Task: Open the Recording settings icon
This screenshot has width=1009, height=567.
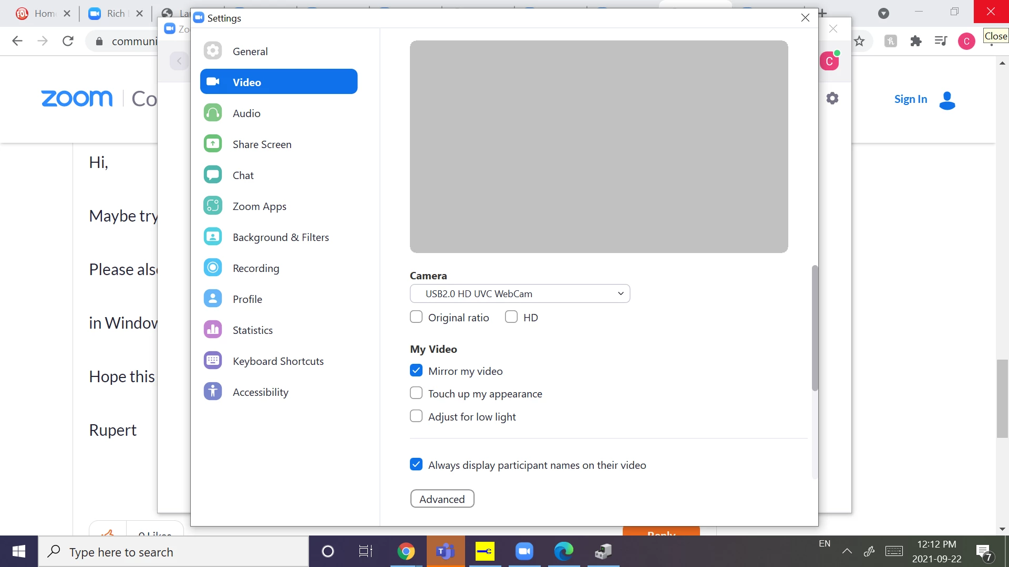Action: [213, 268]
